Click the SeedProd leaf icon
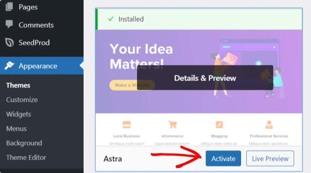The image size is (311, 173). [x=9, y=42]
